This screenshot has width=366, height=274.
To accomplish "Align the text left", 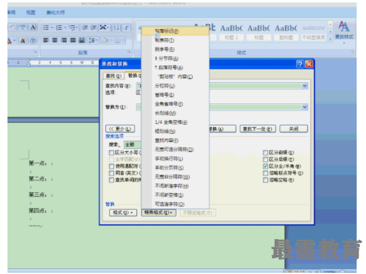I will tap(46, 40).
